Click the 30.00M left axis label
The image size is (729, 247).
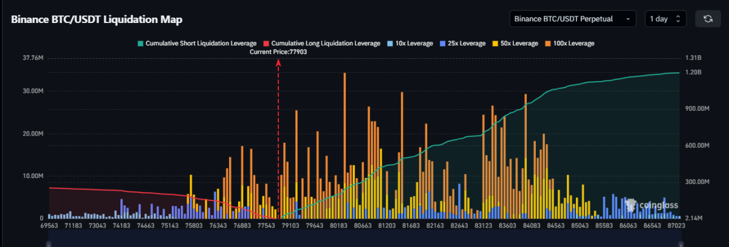[33, 91]
